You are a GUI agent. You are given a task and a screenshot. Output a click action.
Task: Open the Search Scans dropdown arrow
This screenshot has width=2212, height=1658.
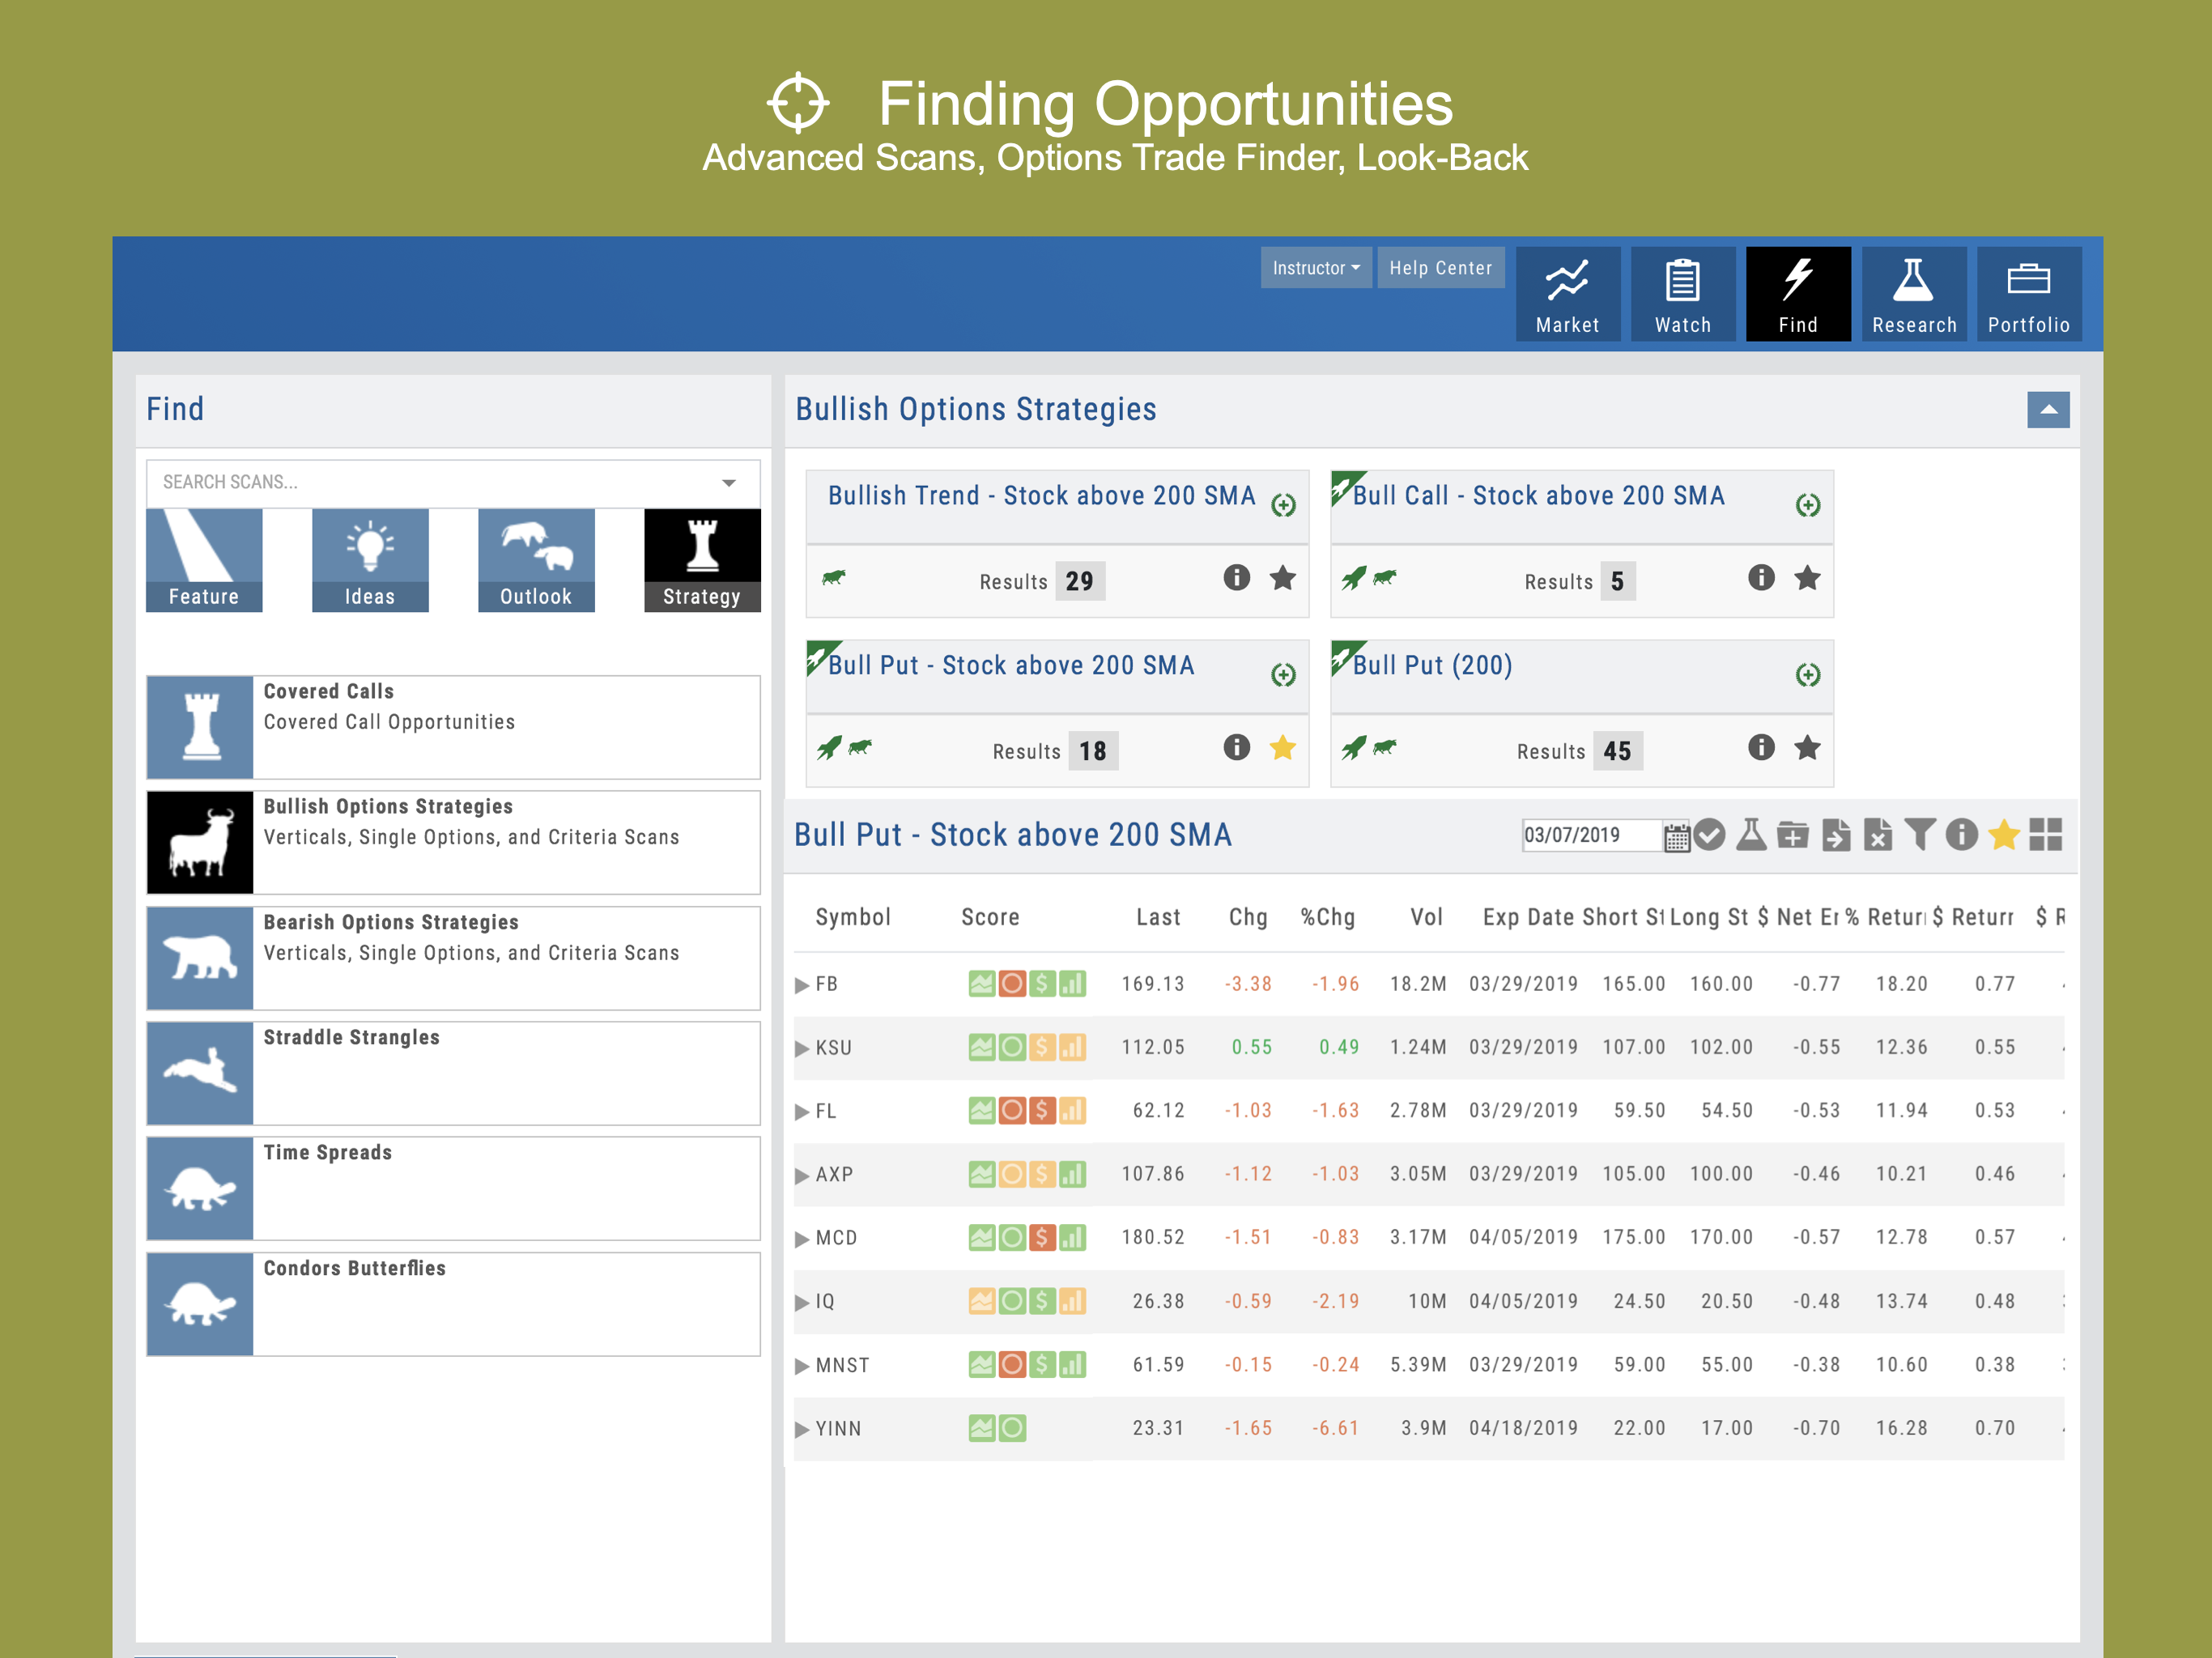729,483
